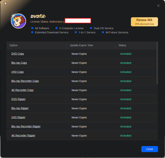Open the Blu-ray Recorder Copy link
Image resolution: width=165 pixels, height=158 pixels.
click(x=25, y=81)
